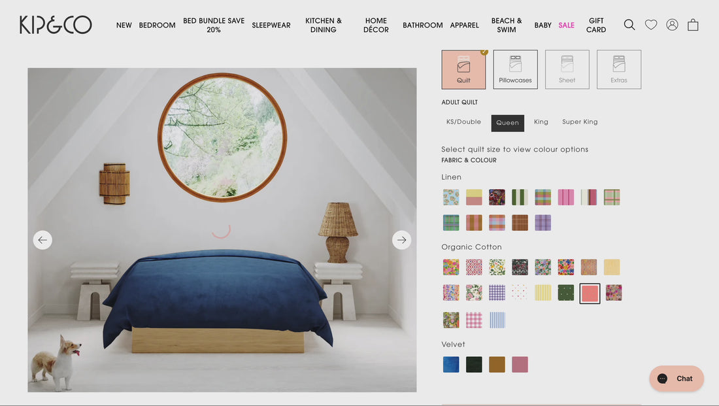Go to the SALE link
Viewport: 719px width, 406px height.
coord(566,25)
